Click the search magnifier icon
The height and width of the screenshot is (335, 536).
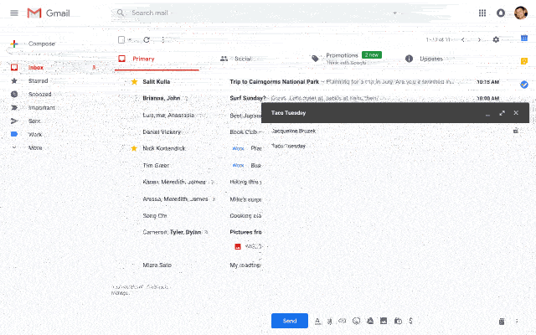121,13
